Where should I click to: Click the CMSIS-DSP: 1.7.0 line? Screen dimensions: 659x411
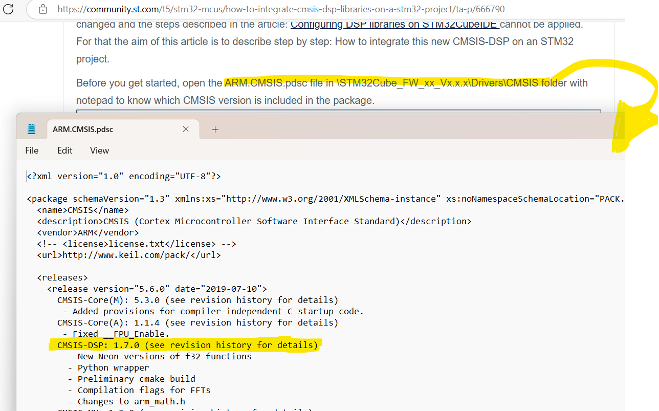(x=188, y=345)
